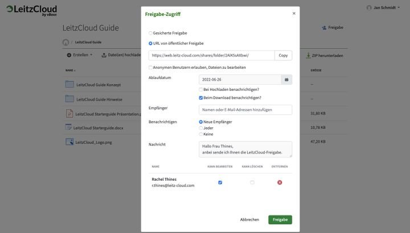This screenshot has width=410, height=233.
Task: Open LeitzCloud Guide Konzept folder name
Action: (99, 85)
